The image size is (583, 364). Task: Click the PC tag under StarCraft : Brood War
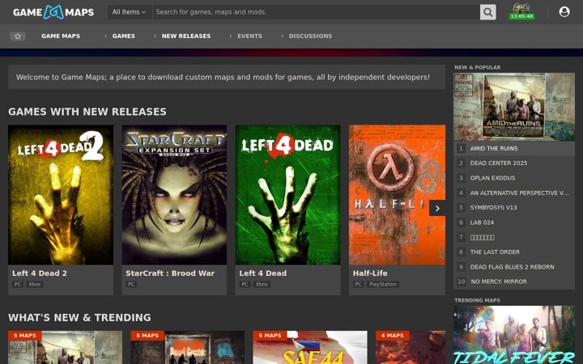click(131, 284)
